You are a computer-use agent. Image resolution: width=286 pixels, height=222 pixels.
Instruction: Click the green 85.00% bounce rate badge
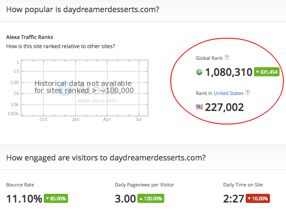click(56, 199)
